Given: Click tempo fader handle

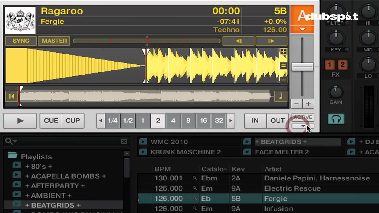Looking at the screenshot, I should click(302, 67).
